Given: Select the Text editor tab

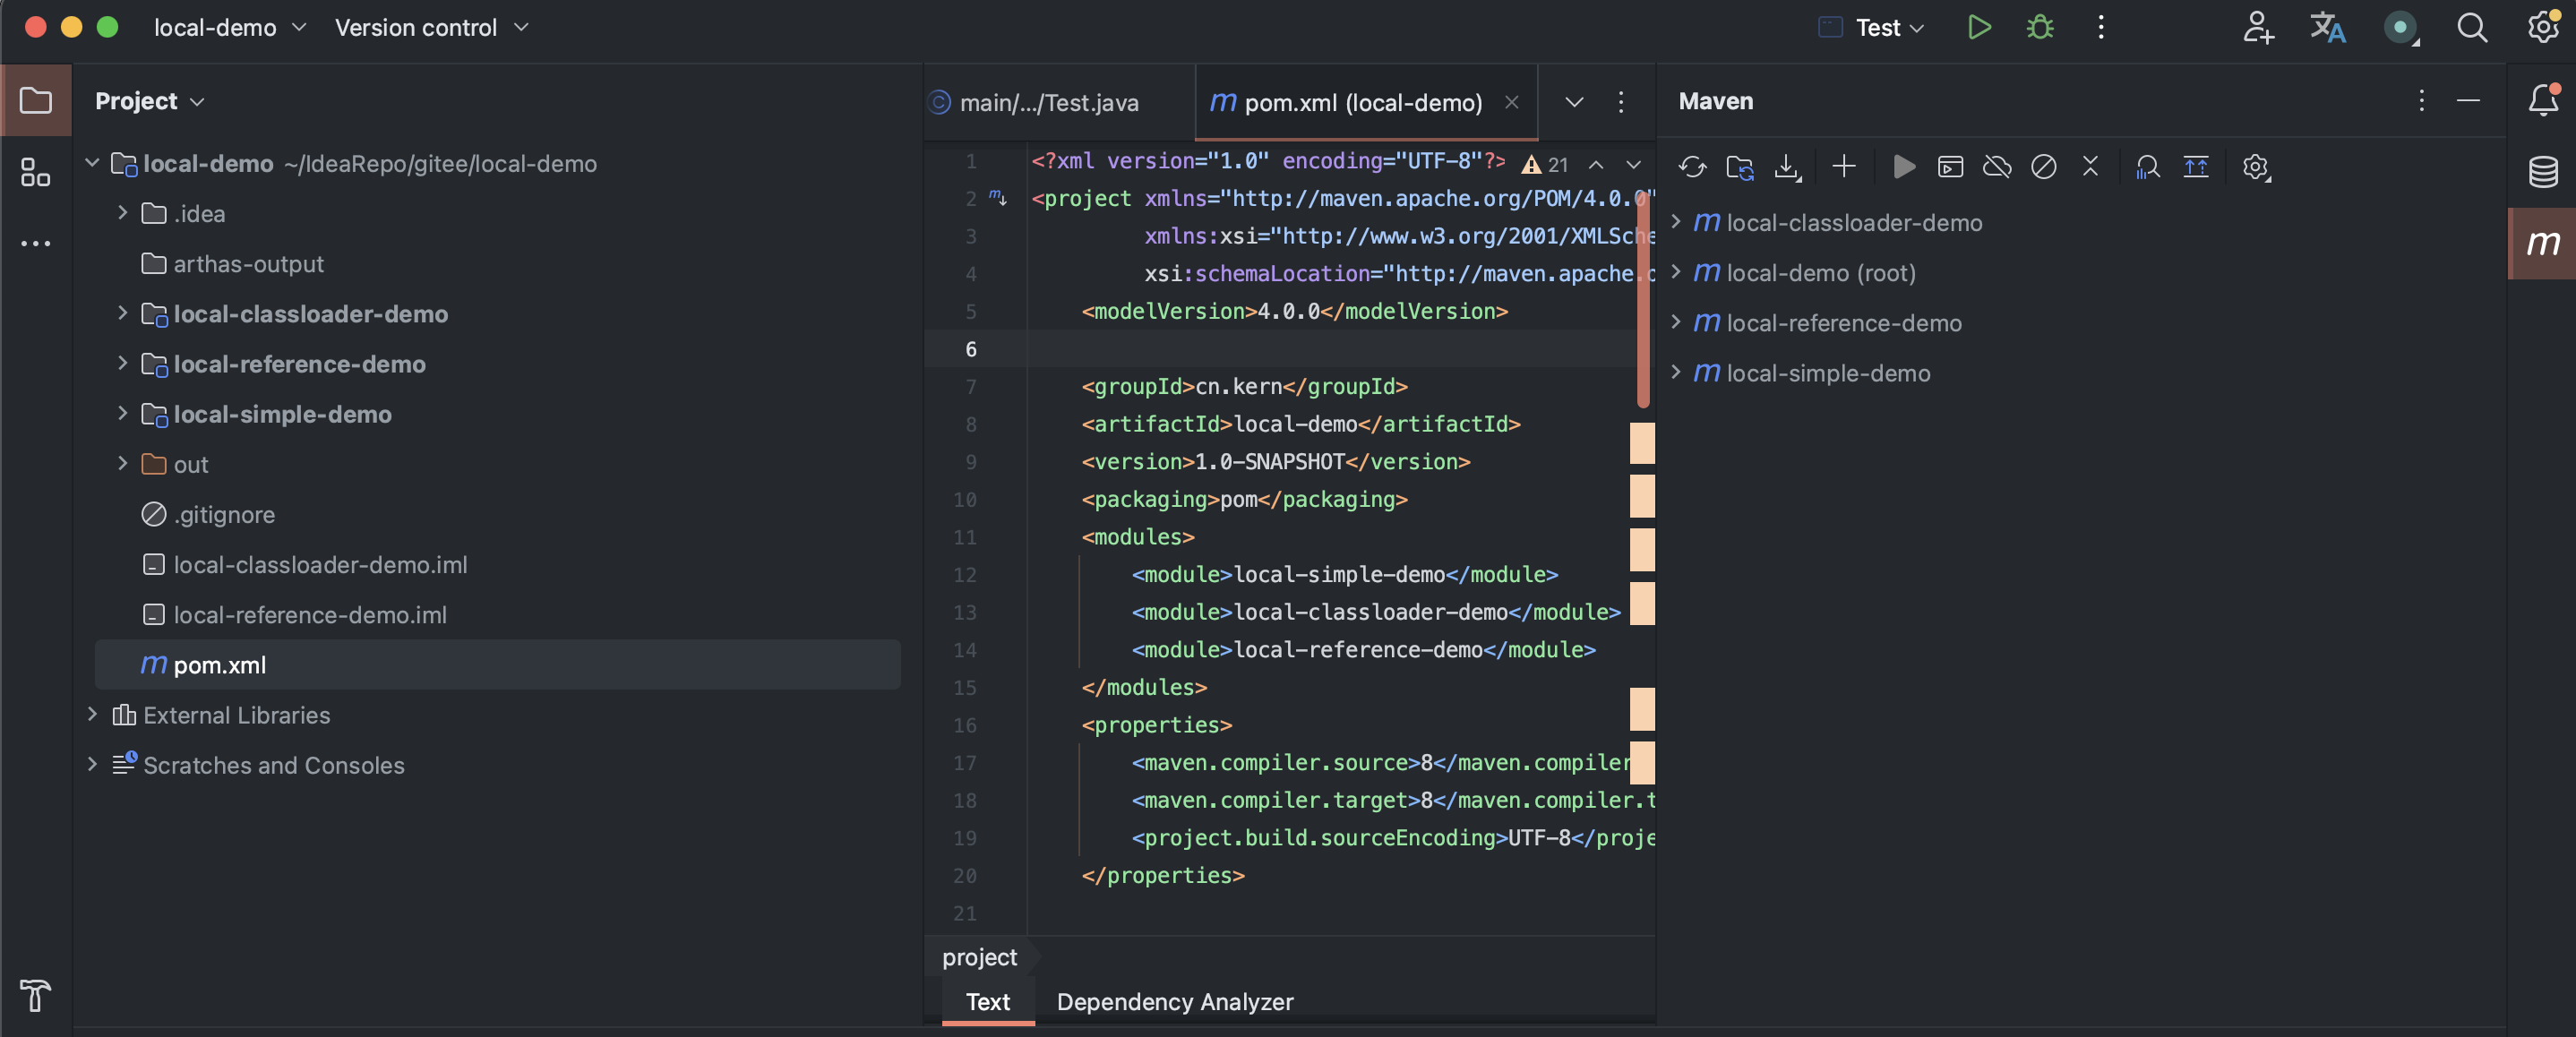Looking at the screenshot, I should (987, 1001).
